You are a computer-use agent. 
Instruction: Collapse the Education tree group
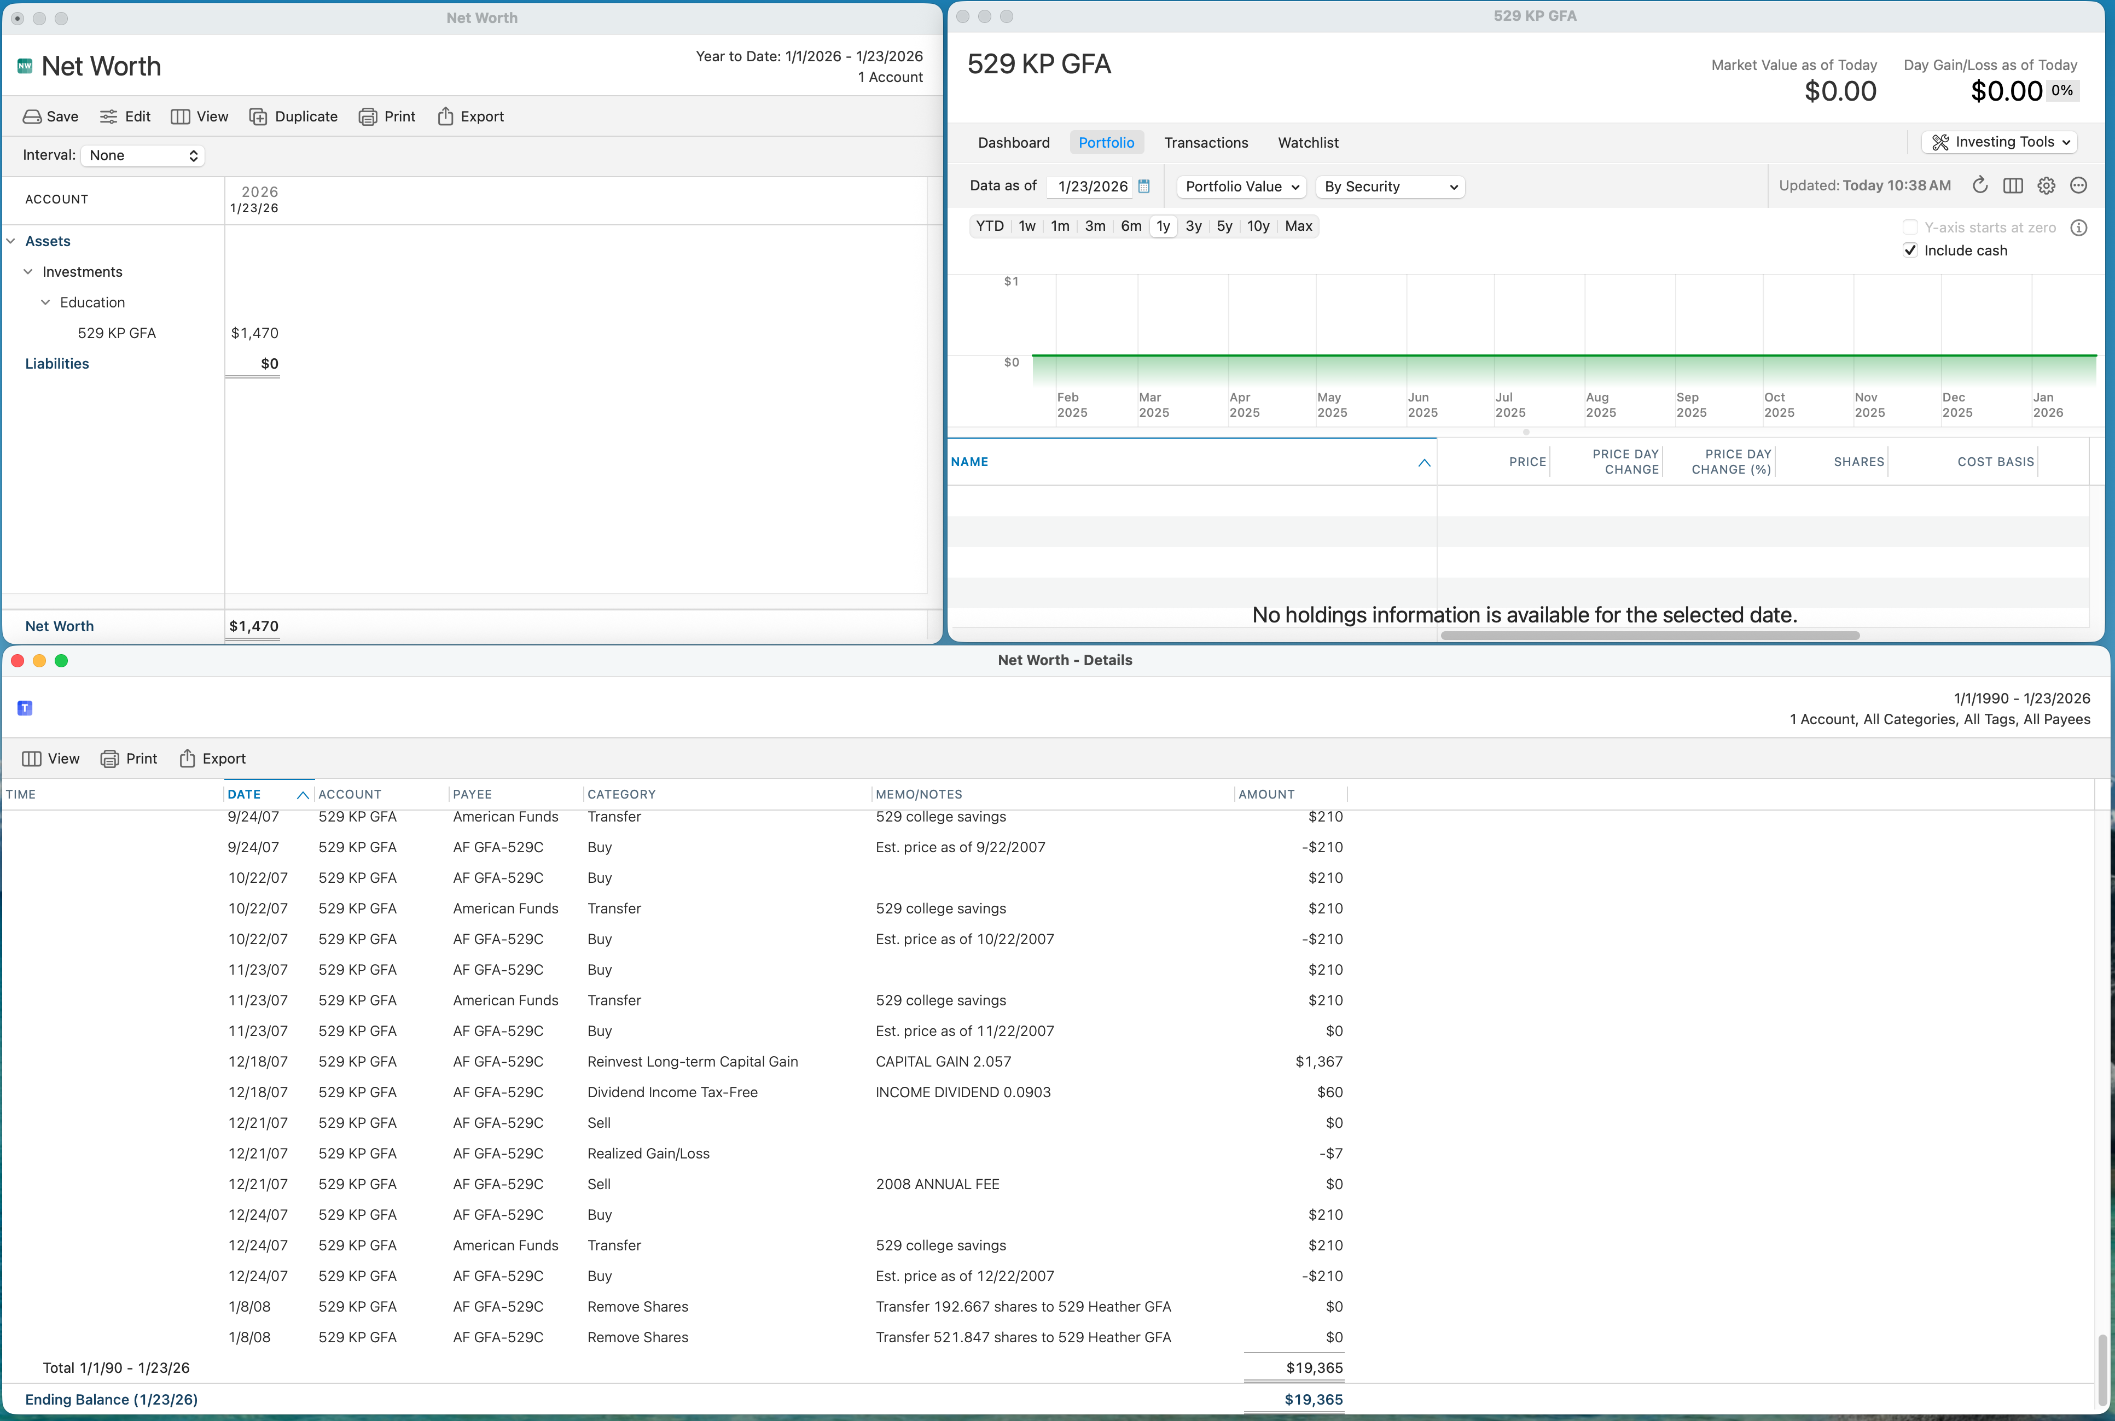coord(45,302)
